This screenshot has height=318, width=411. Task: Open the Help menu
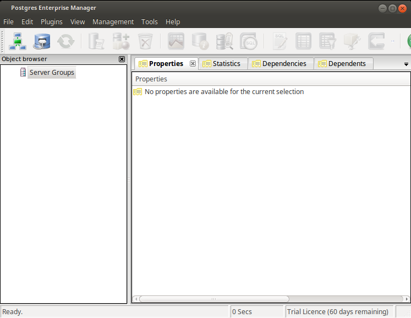click(173, 22)
